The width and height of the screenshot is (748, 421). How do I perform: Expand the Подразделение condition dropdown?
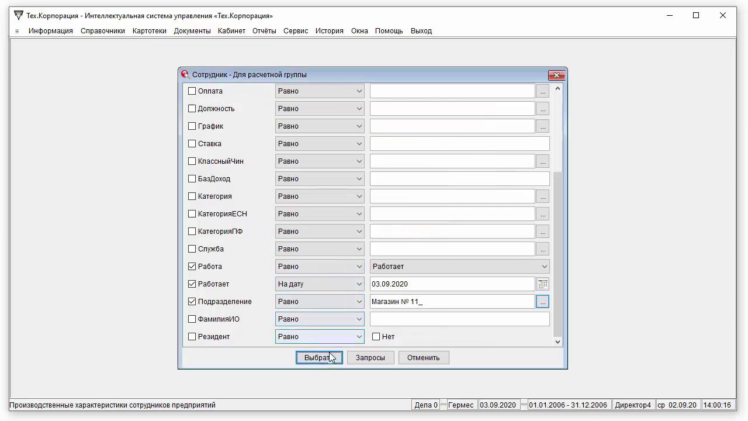pyautogui.click(x=320, y=302)
